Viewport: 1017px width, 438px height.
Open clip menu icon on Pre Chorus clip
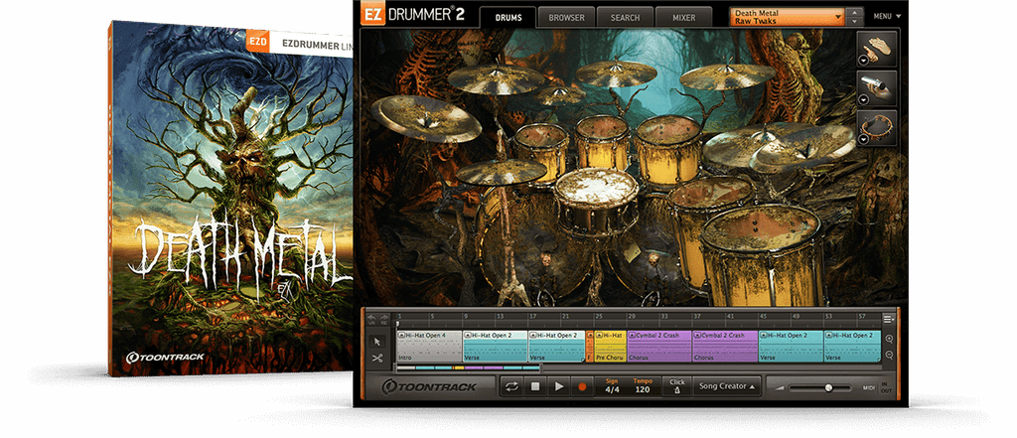600,336
